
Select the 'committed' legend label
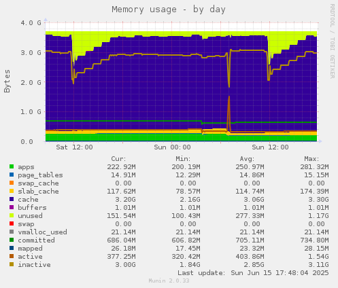click(36, 240)
